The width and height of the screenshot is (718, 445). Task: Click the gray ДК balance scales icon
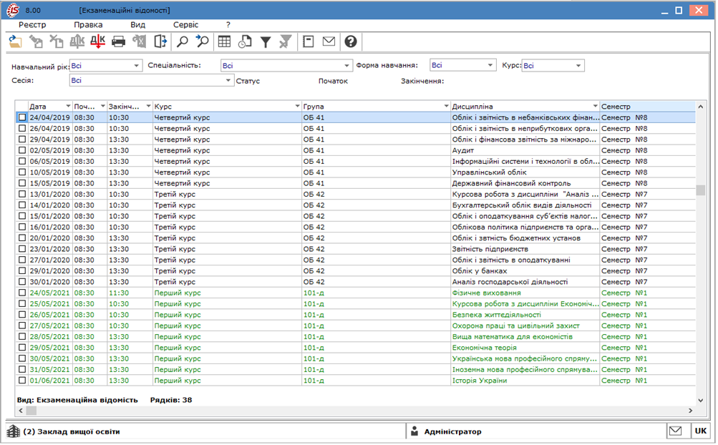coord(77,41)
